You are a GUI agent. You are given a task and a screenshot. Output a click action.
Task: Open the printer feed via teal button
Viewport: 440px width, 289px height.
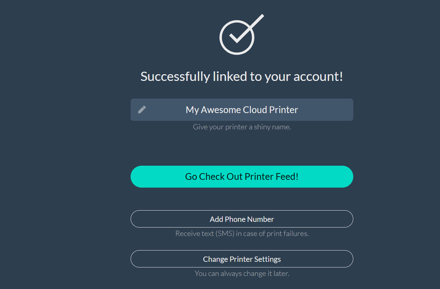pos(242,177)
